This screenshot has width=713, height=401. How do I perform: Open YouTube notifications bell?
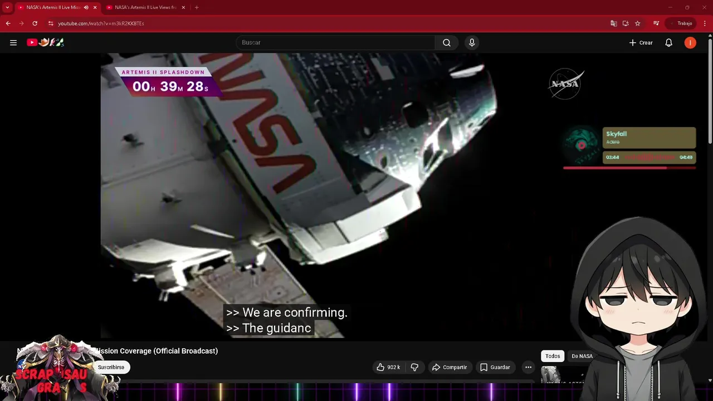[669, 42]
